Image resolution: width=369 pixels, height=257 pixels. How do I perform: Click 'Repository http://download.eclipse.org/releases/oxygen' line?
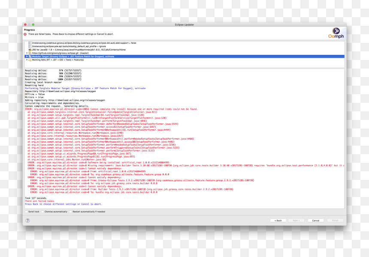click(x=60, y=91)
